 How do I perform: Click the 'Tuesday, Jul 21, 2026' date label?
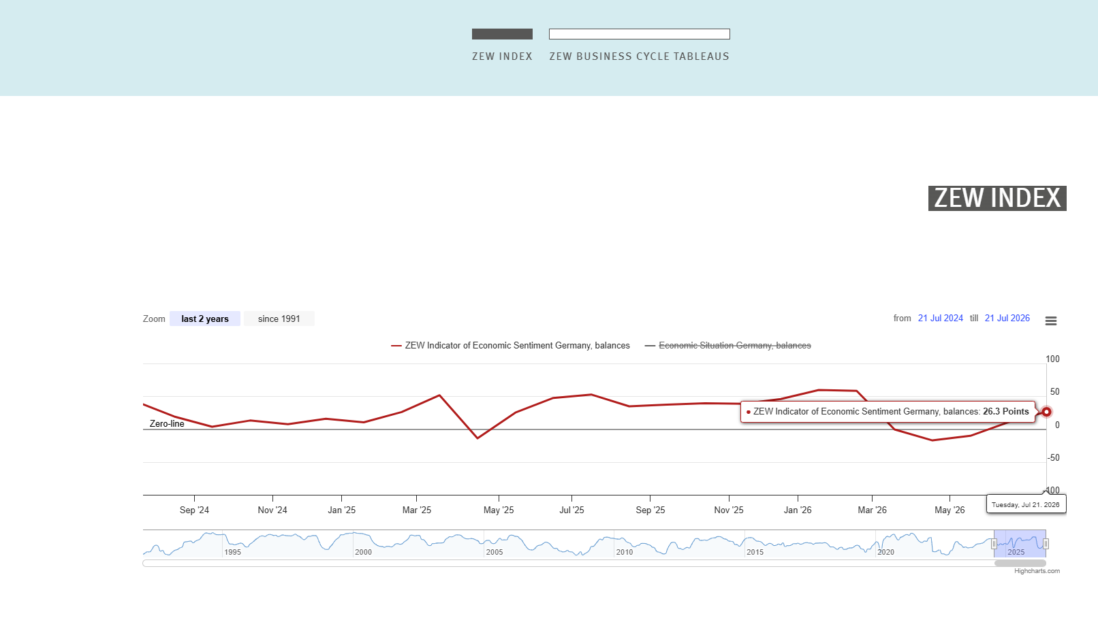(x=1026, y=504)
